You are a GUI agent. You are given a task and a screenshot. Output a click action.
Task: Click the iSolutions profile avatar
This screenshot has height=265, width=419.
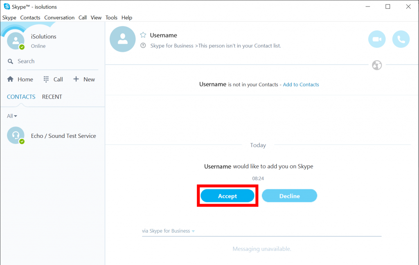click(x=16, y=40)
